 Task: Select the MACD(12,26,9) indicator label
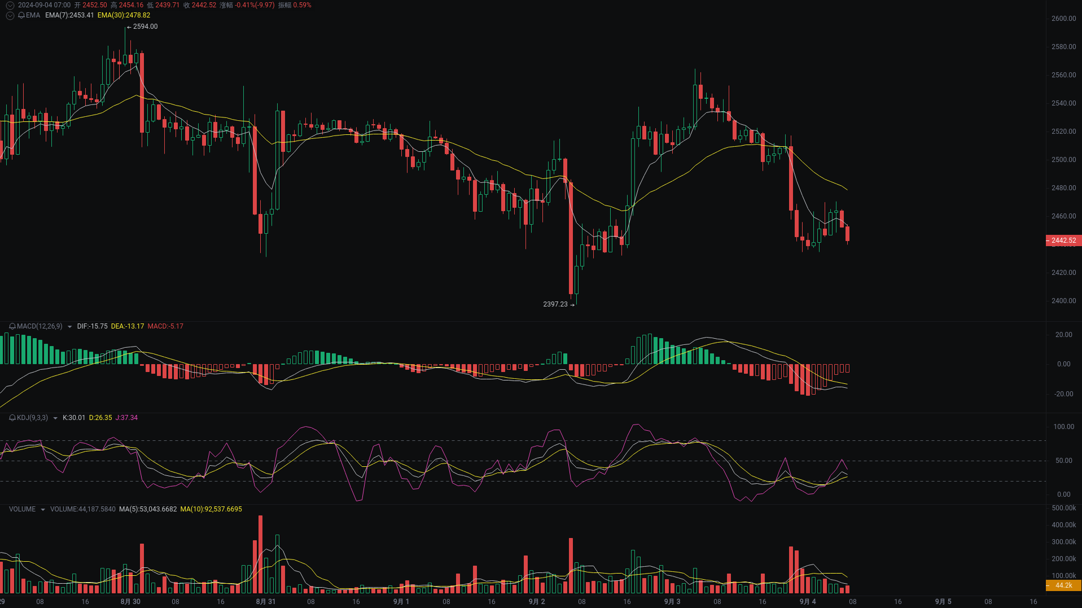click(x=40, y=326)
